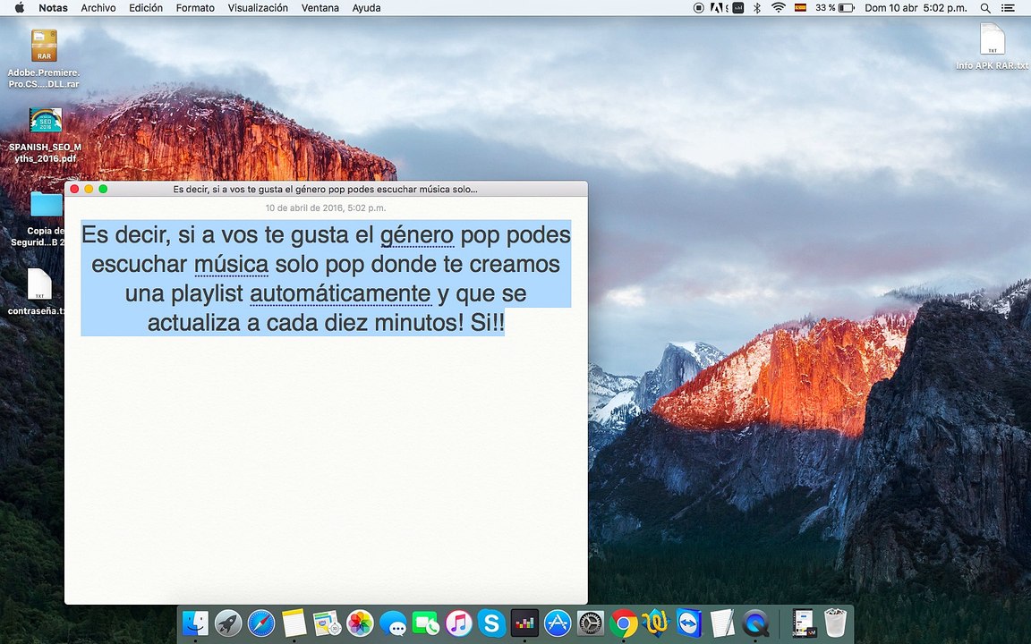Screen dimensions: 1031x644
Task: Open the Archivo menu
Action: click(98, 8)
